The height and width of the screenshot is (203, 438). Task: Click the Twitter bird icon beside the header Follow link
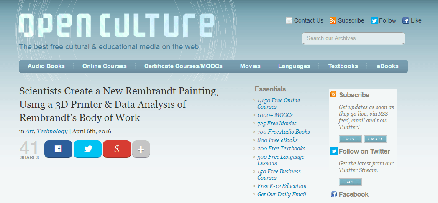click(x=374, y=20)
